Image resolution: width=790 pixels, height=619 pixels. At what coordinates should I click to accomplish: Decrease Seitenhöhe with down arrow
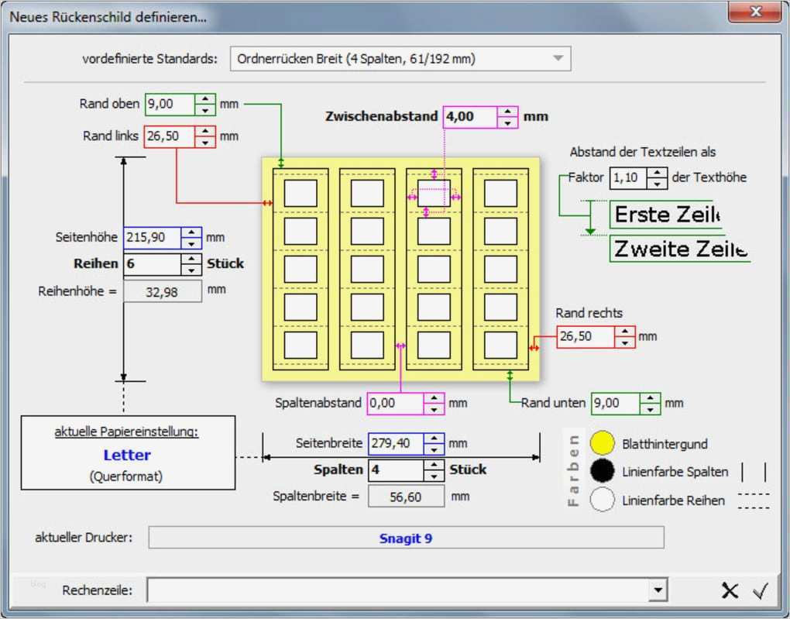[191, 243]
